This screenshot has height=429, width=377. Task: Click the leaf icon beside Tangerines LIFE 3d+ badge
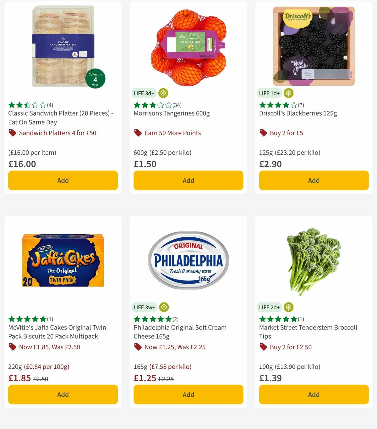163,93
